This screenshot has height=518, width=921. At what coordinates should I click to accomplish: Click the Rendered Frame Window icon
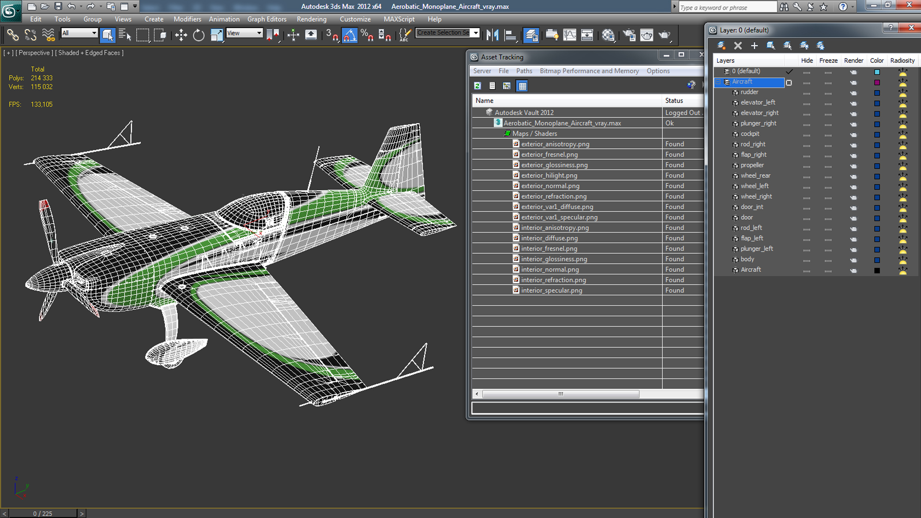pos(647,35)
